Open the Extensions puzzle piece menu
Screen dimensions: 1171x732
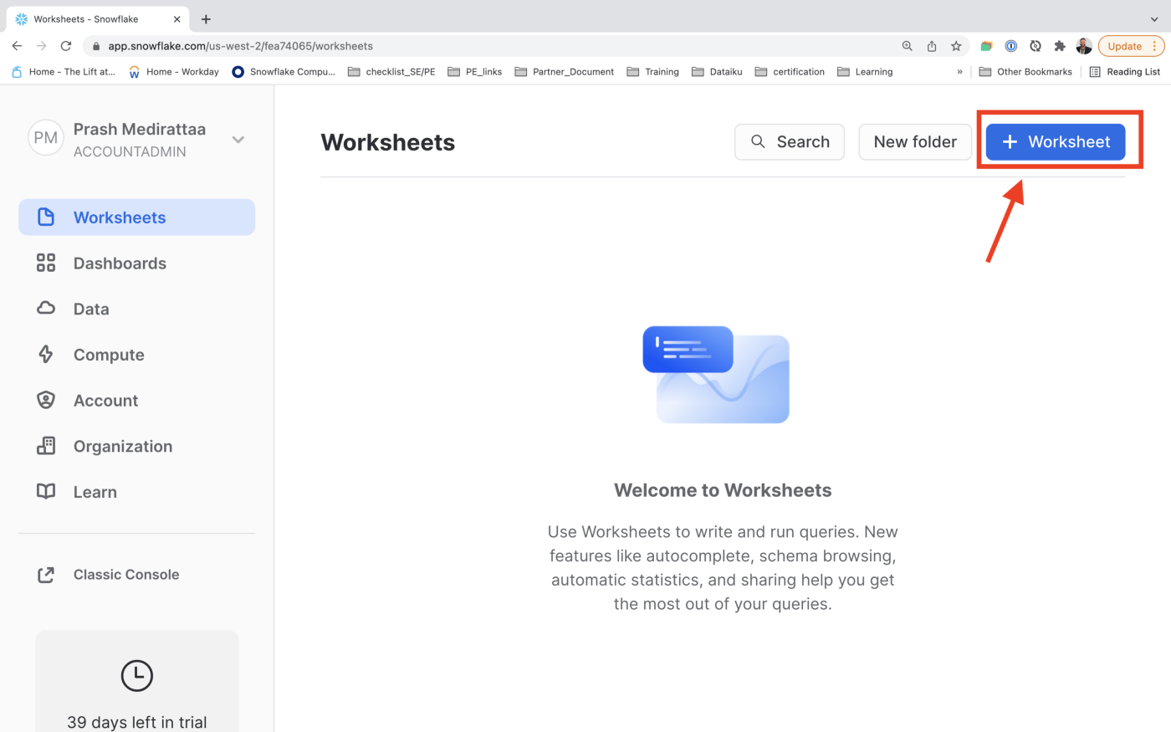(1060, 46)
